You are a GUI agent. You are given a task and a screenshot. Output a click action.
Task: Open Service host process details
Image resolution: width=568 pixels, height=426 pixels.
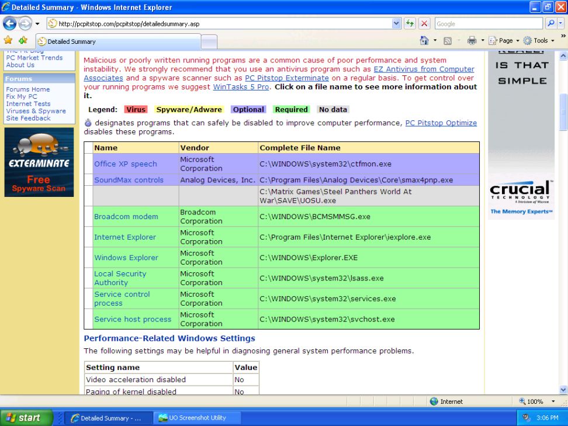(133, 319)
